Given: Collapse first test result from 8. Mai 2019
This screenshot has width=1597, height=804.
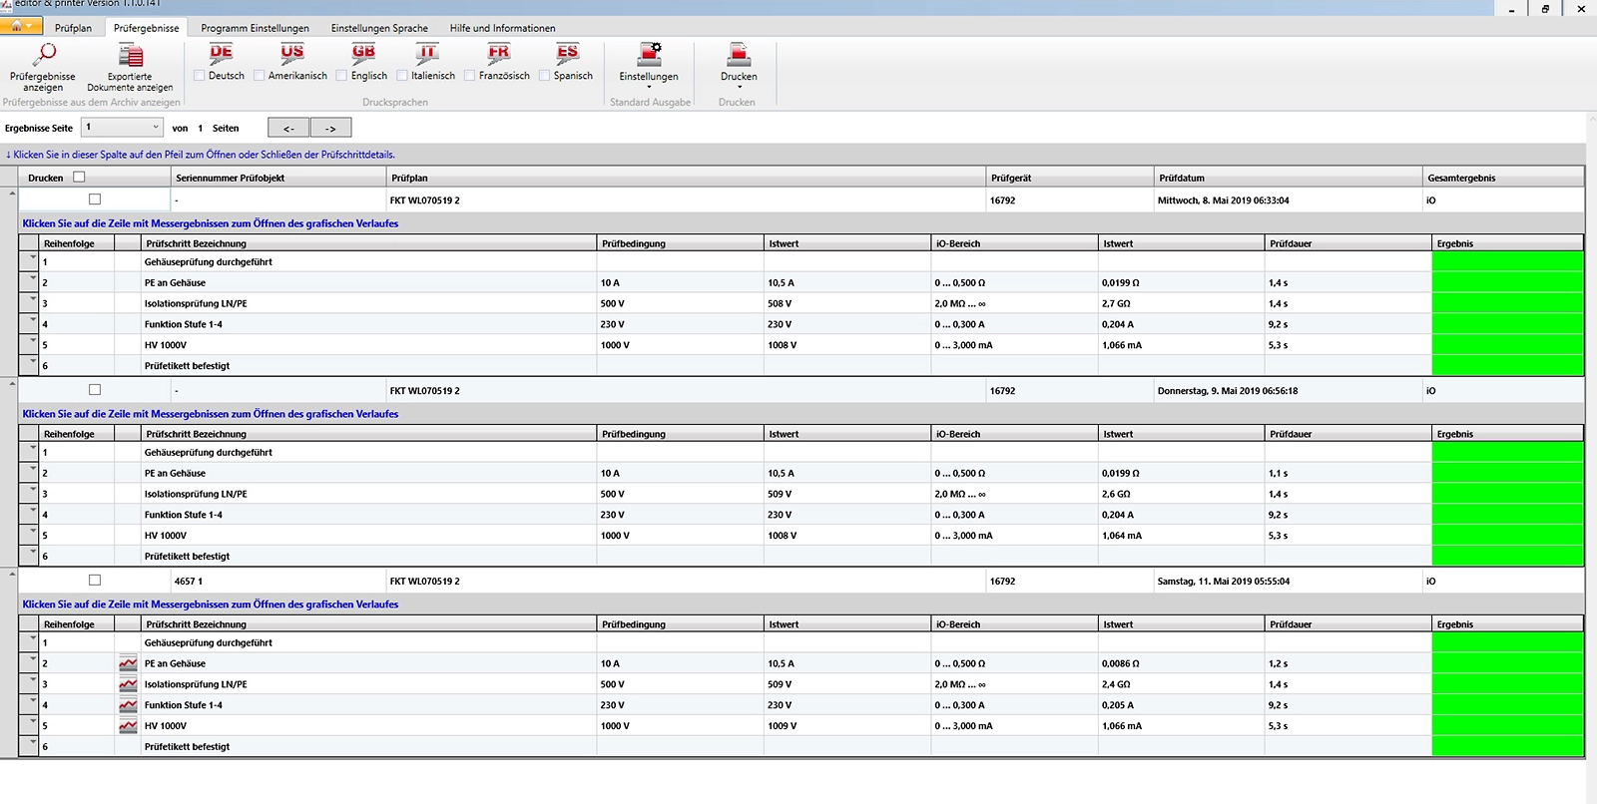Looking at the screenshot, I should [x=12, y=194].
